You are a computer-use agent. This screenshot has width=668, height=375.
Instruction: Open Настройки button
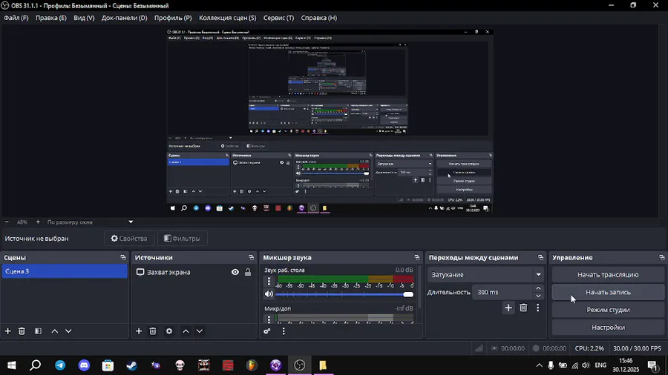click(608, 328)
